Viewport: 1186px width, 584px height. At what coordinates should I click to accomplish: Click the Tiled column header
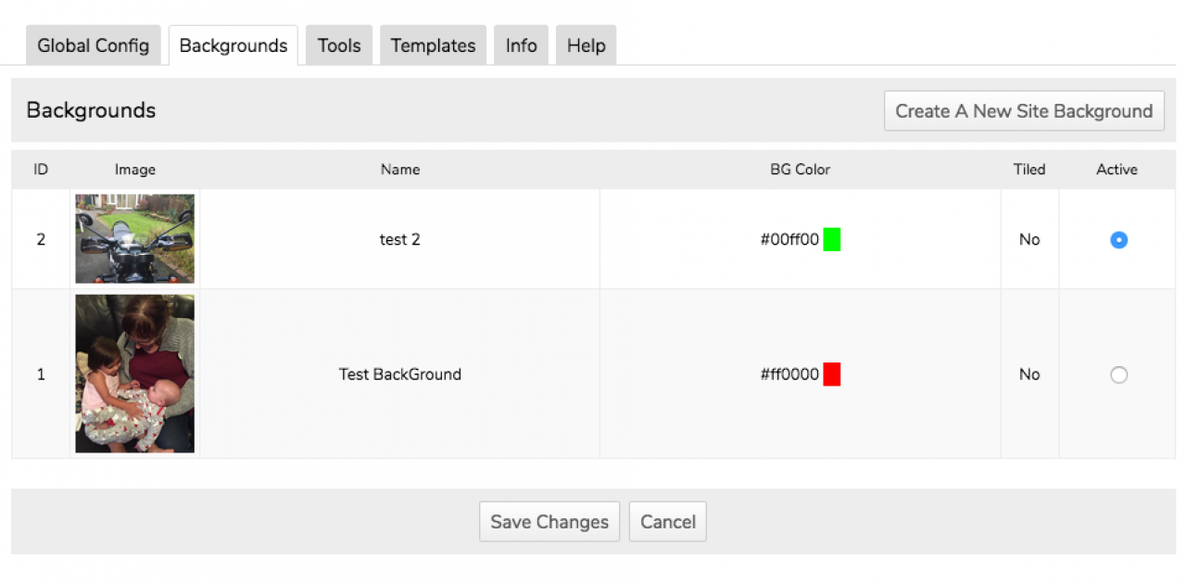click(x=1028, y=170)
